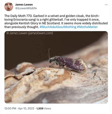
Task: Click "The Daily Moth 770" text
Action: 18,16
